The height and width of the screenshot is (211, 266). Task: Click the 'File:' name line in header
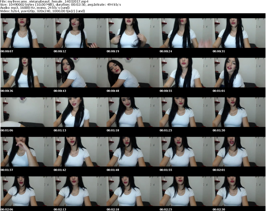click(x=44, y=2)
